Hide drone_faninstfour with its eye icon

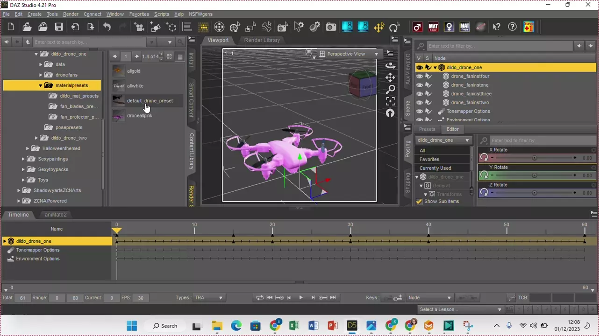pyautogui.click(x=420, y=76)
